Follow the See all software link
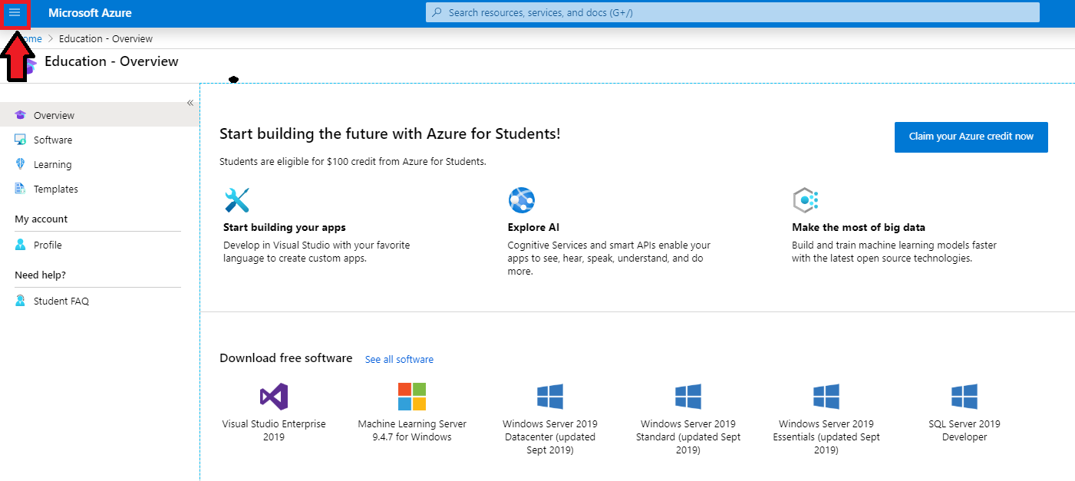 (399, 359)
